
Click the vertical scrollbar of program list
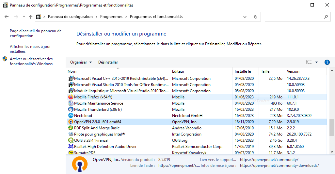coord(332,128)
